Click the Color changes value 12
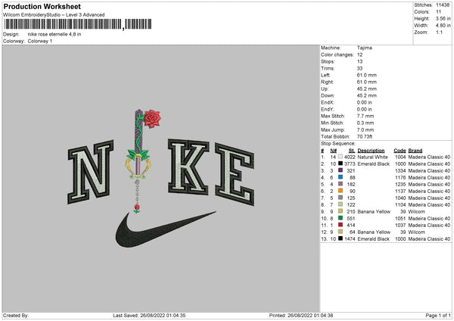 [359, 55]
